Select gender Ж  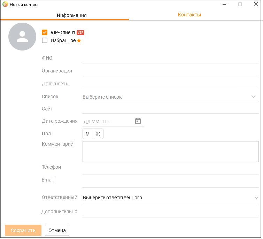coord(98,134)
